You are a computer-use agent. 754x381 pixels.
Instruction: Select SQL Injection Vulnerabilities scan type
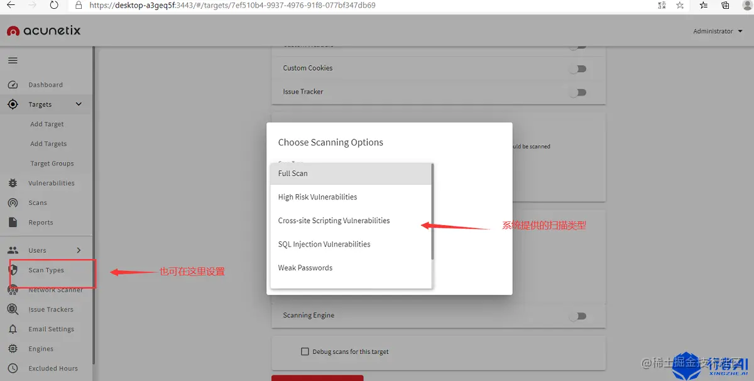(351, 244)
